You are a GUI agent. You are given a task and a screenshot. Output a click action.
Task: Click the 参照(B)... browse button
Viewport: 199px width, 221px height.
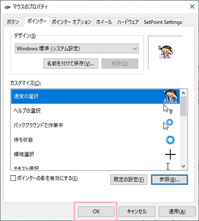coord(169,179)
